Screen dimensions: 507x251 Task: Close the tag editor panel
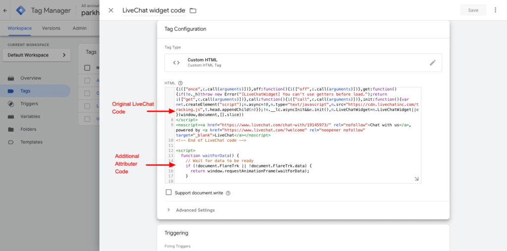pos(111,10)
